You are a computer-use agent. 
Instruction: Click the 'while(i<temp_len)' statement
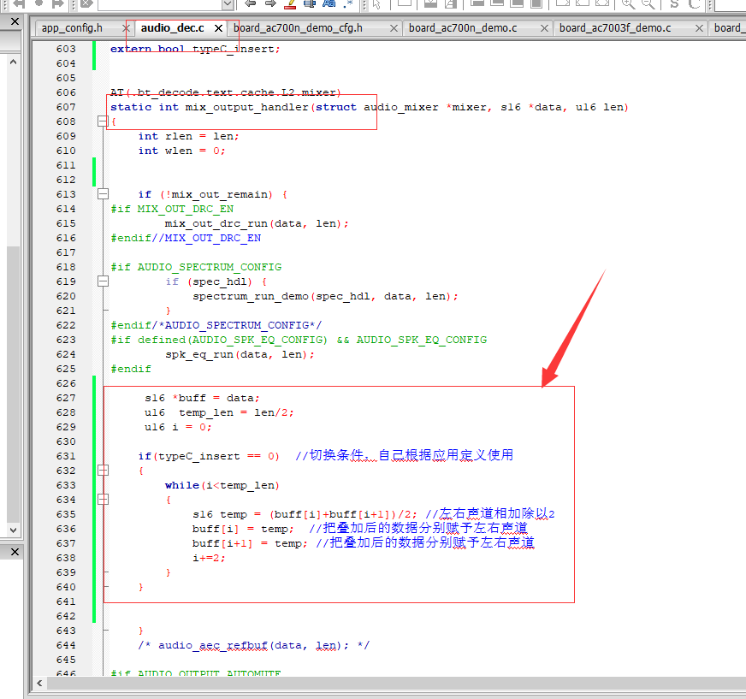pos(222,485)
